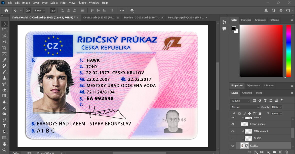Create a new layer

[281, 152]
